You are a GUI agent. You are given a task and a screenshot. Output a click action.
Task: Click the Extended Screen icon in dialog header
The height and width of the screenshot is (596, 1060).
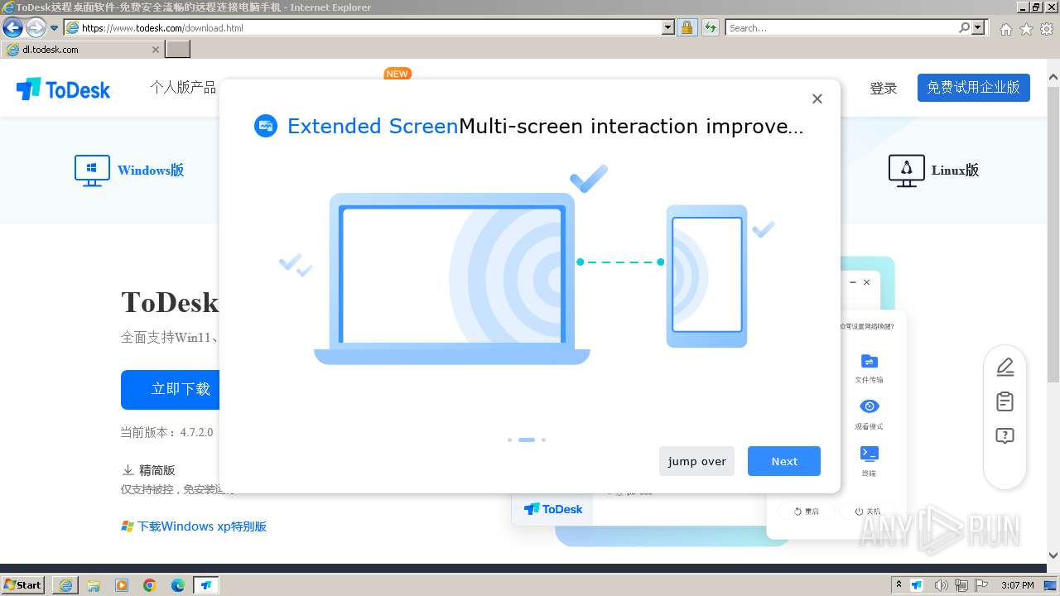(266, 126)
